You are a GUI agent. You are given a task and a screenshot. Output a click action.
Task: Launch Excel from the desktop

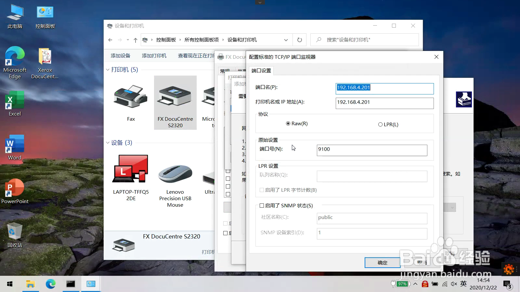coord(15,103)
